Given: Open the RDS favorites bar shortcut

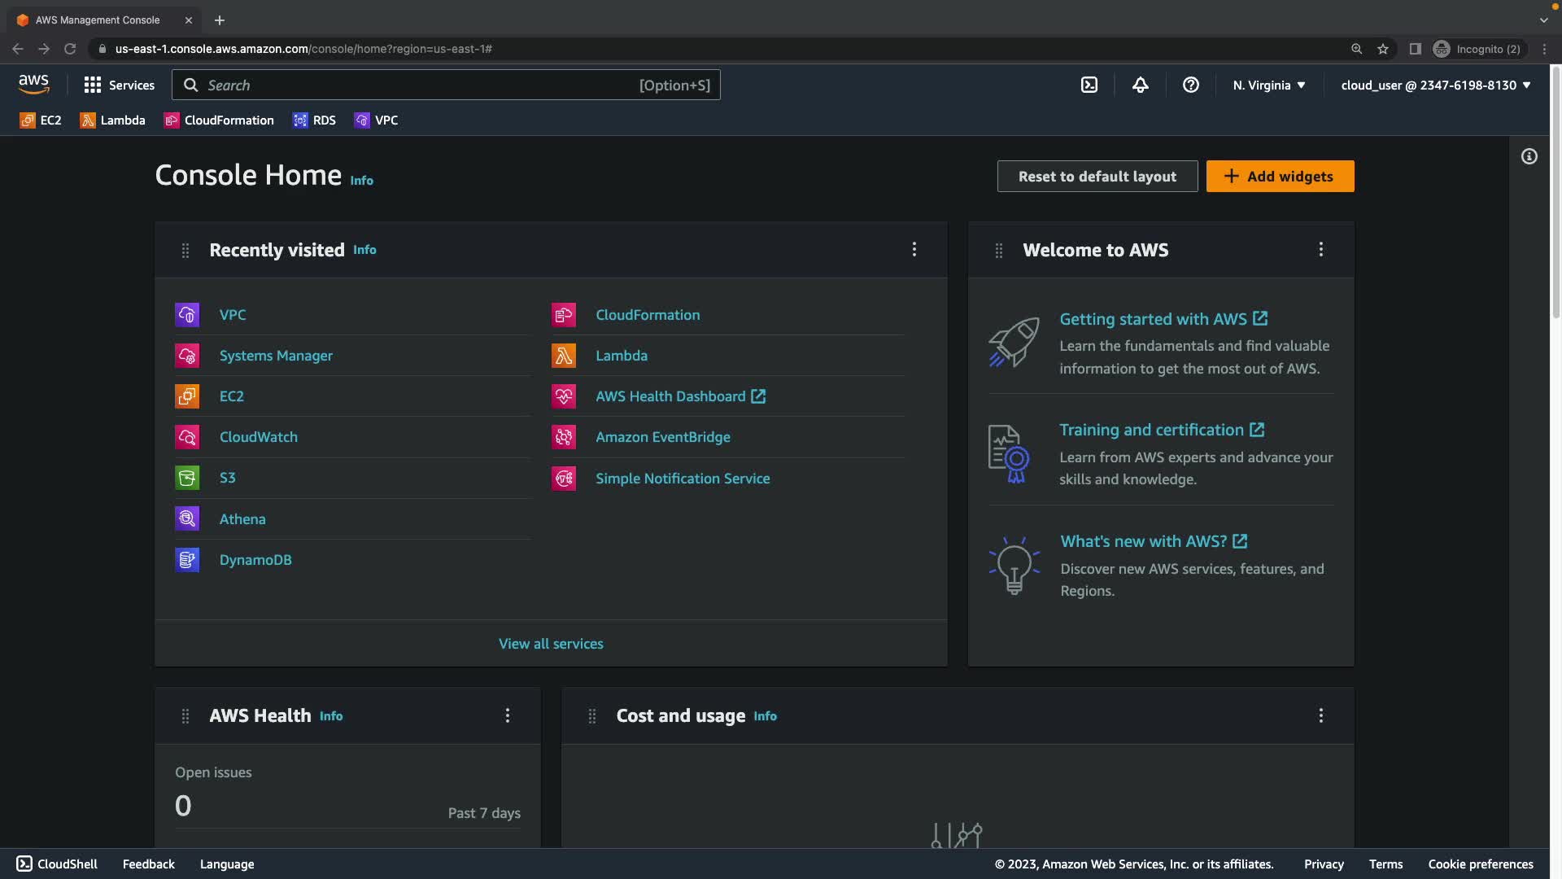Looking at the screenshot, I should click(314, 120).
